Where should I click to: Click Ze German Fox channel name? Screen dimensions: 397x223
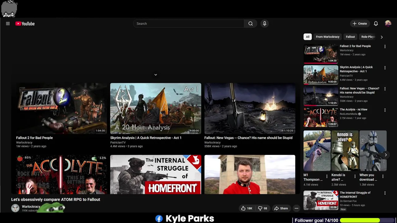click(x=348, y=201)
